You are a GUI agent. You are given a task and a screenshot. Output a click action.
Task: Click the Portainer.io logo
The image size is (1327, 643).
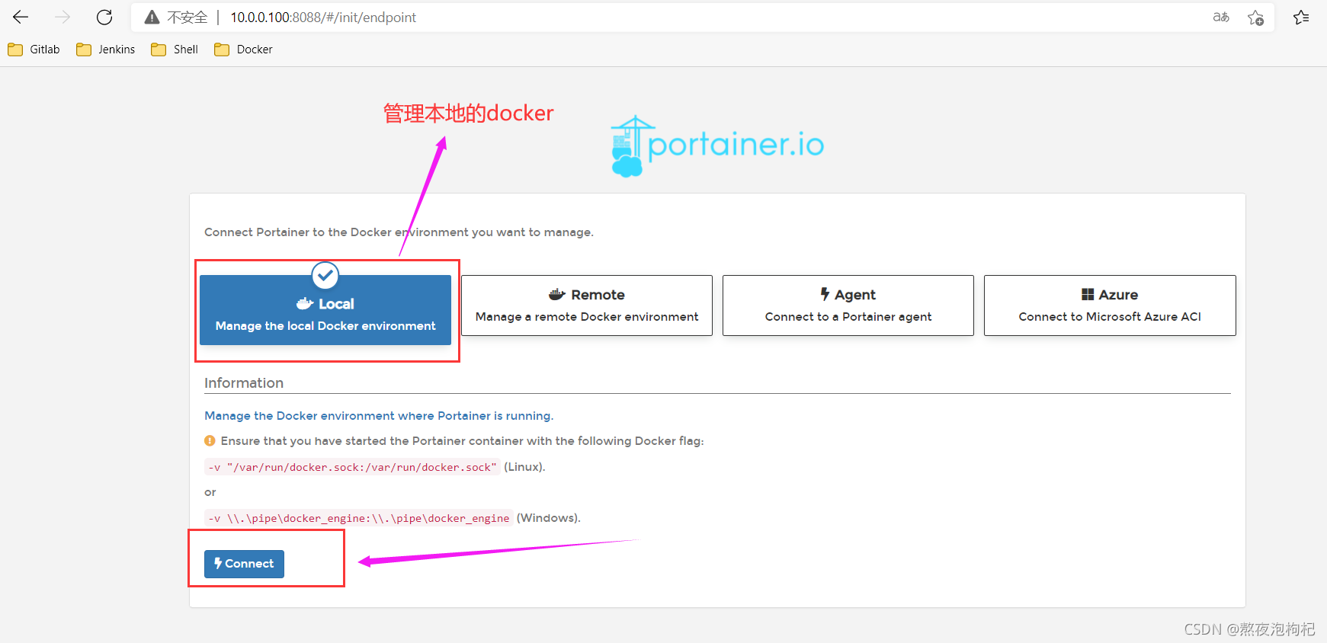(717, 146)
